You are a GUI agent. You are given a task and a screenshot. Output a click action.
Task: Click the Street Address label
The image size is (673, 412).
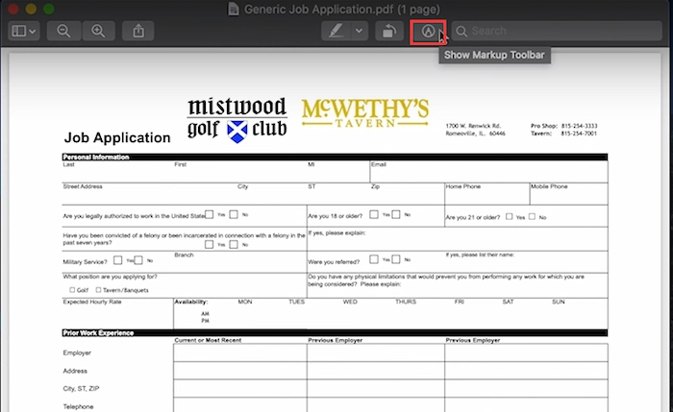coord(83,186)
